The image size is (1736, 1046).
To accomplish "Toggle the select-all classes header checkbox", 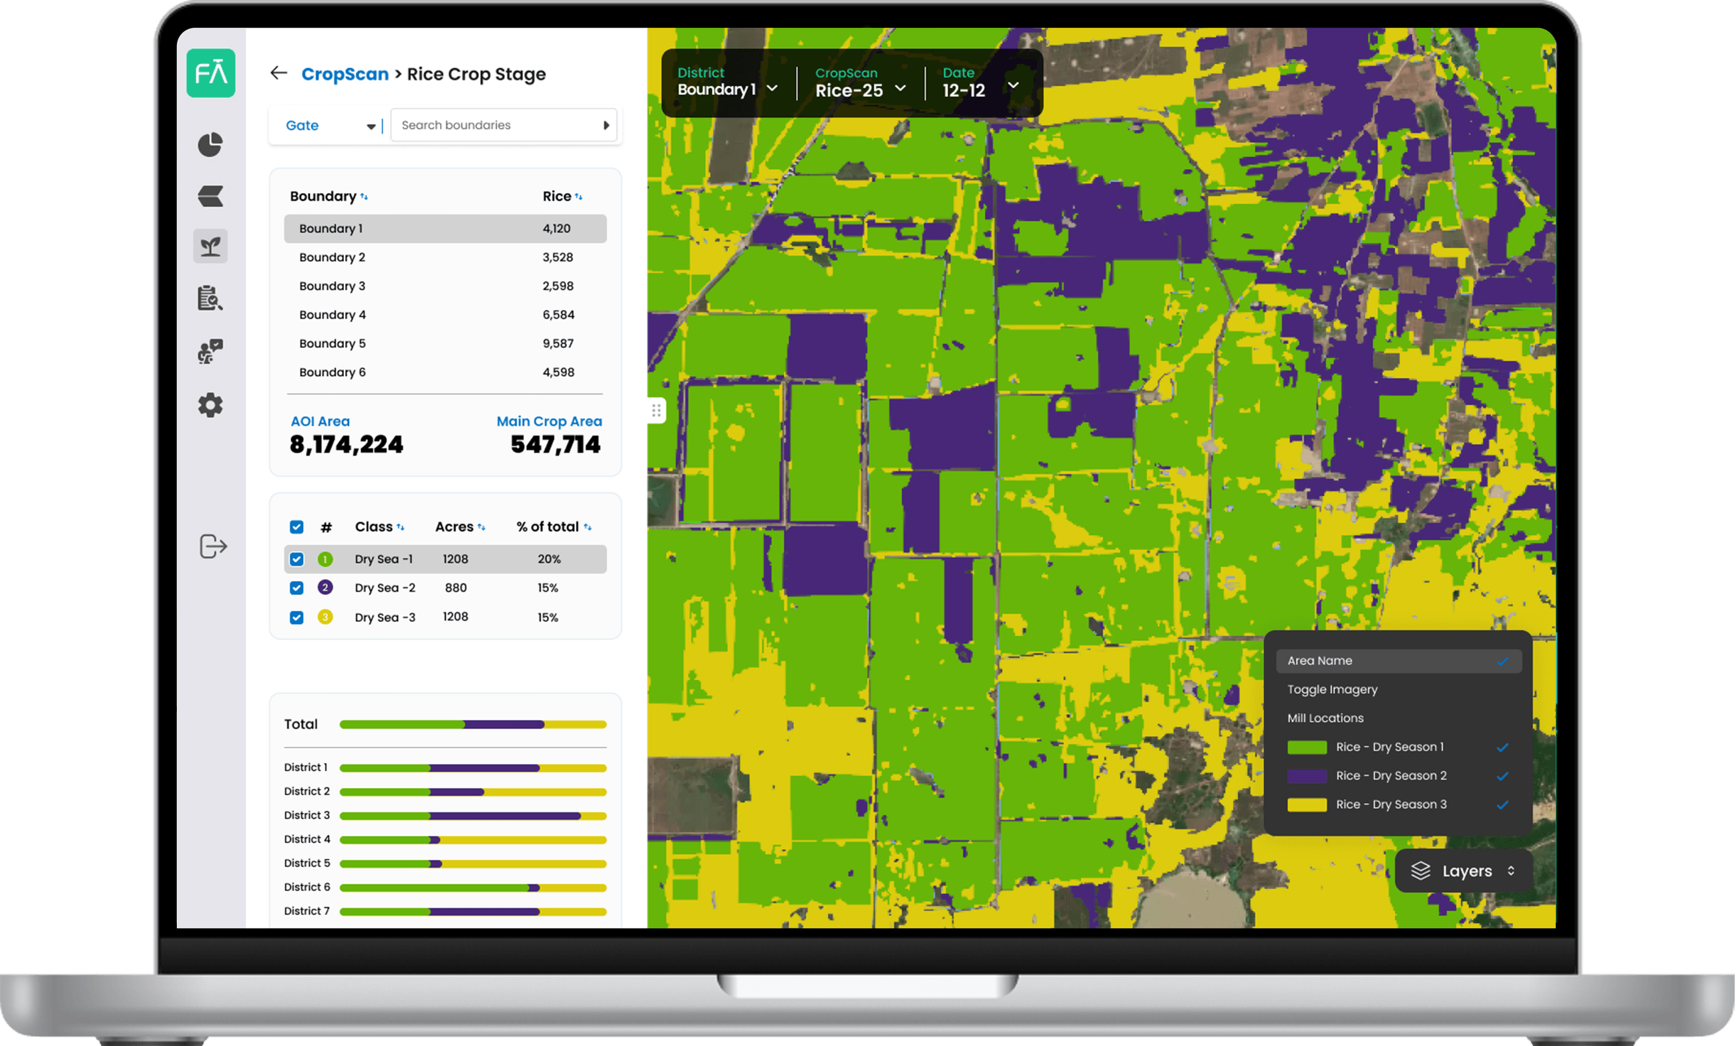I will 296,527.
